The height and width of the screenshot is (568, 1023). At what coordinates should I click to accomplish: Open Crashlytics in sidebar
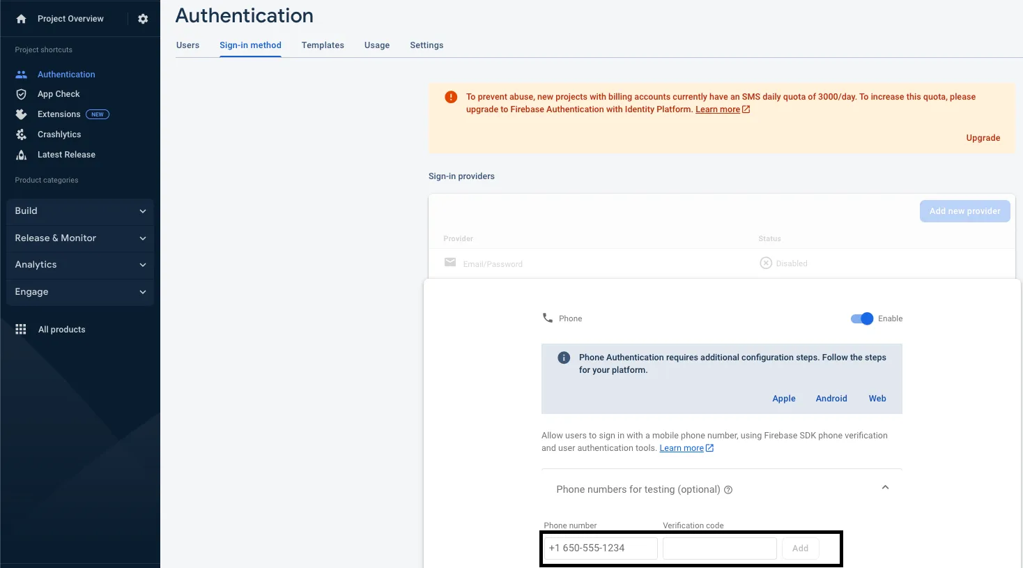pyautogui.click(x=59, y=135)
